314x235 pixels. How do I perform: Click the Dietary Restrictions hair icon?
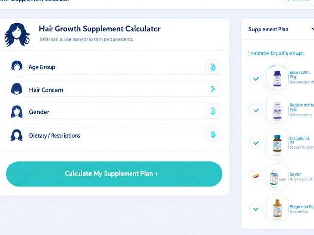[x=17, y=135]
